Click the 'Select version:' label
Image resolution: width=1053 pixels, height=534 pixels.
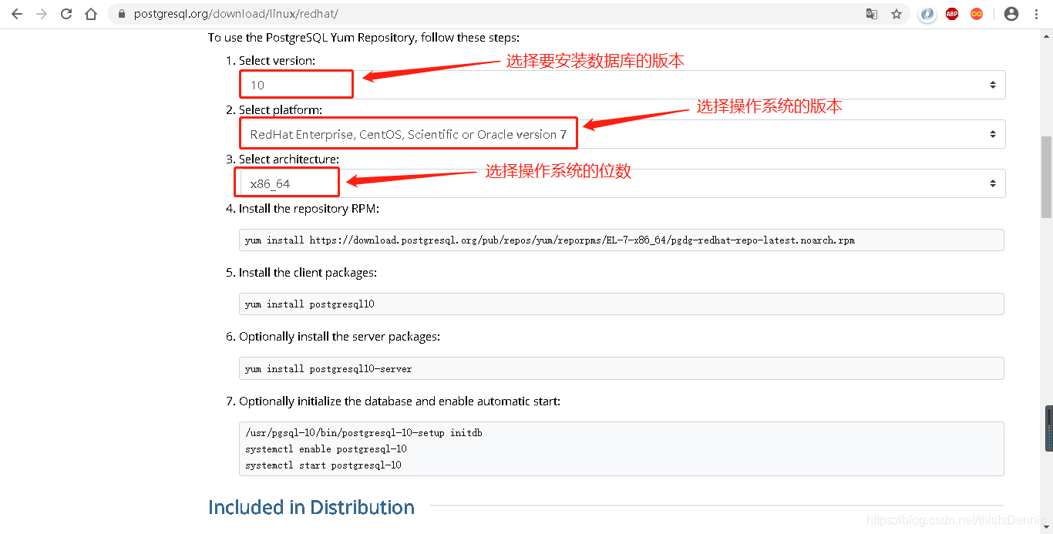[x=277, y=60]
